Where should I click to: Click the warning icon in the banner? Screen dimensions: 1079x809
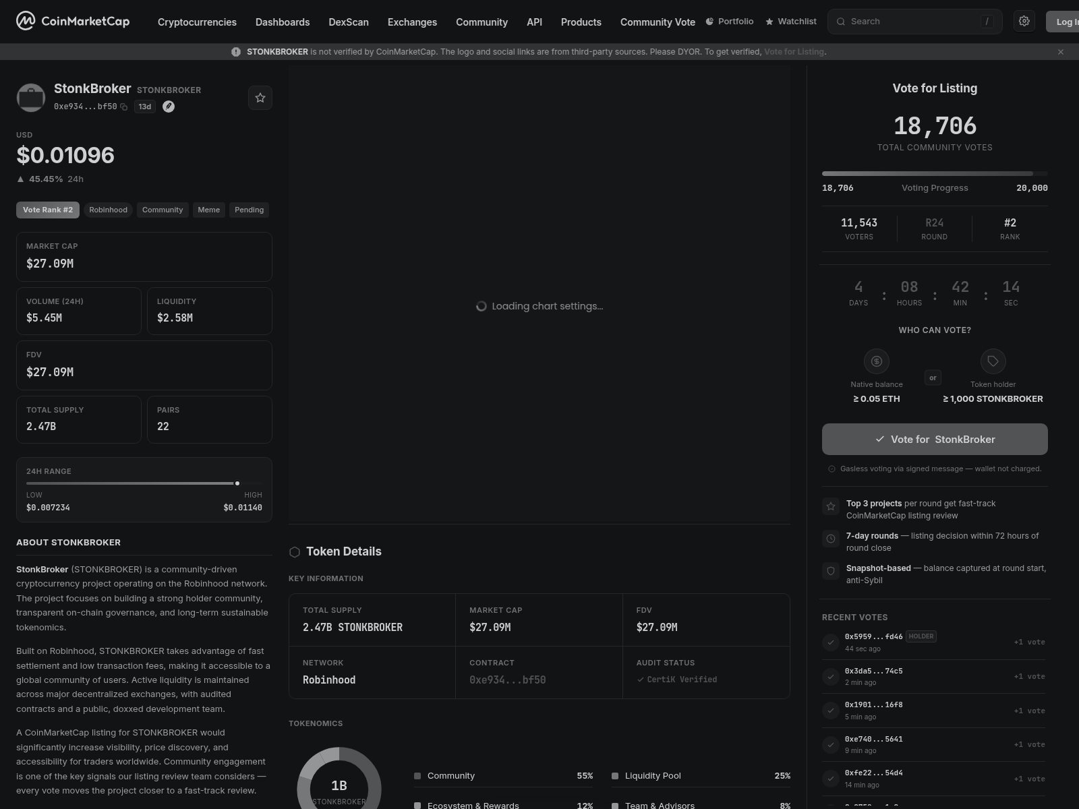[236, 52]
